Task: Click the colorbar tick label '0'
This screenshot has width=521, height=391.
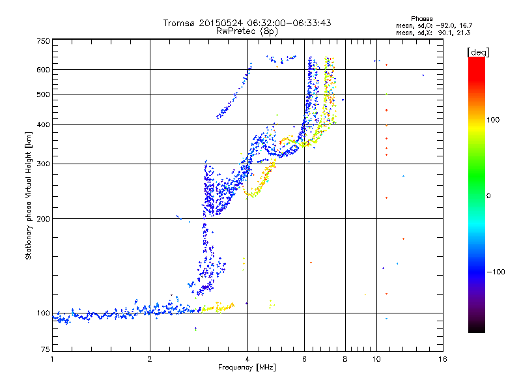Action: 488,196
